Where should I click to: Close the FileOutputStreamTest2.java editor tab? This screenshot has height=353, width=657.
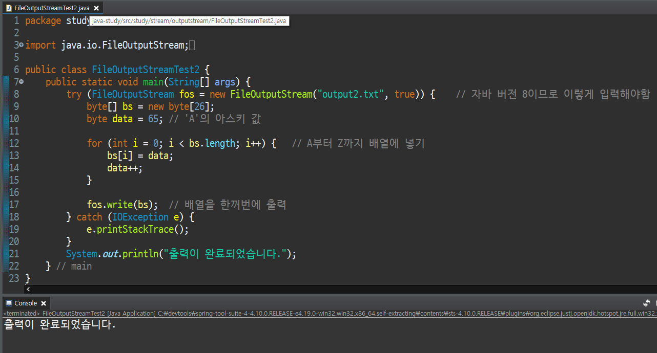(96, 8)
